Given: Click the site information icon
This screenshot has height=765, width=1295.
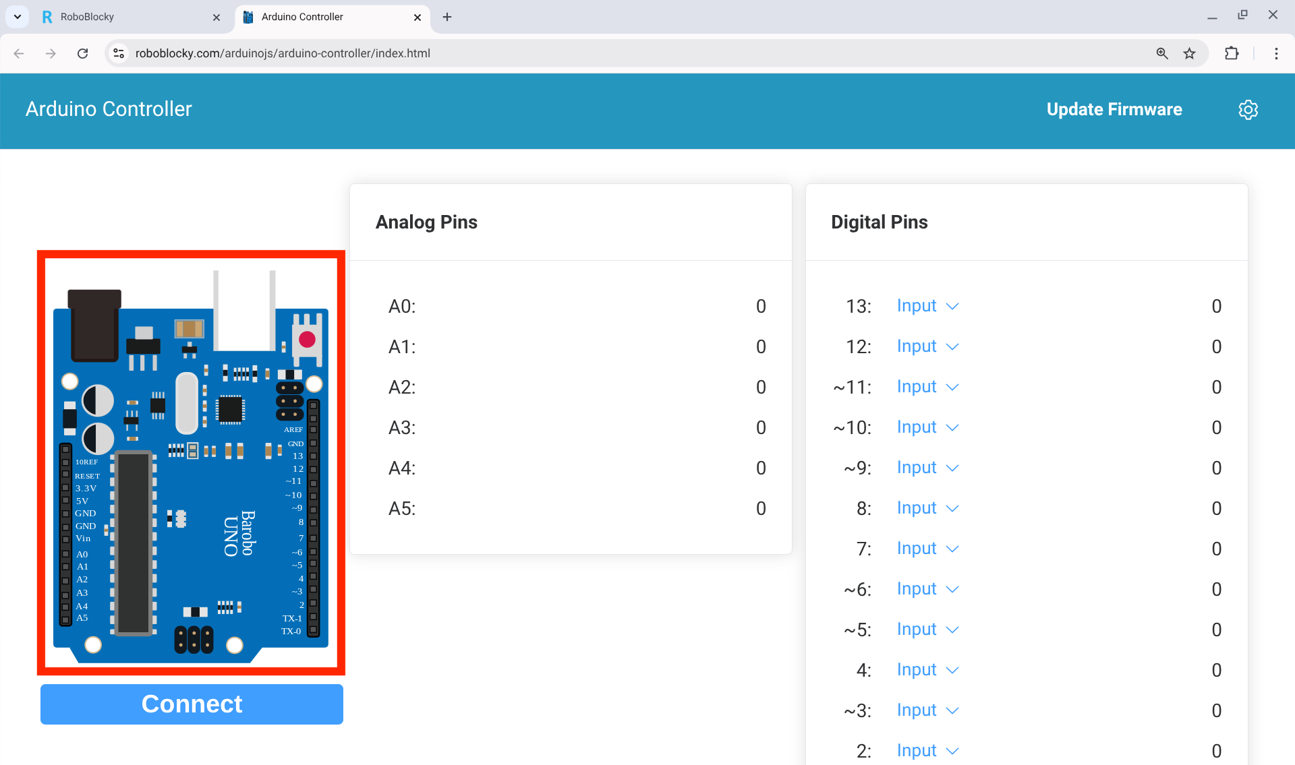Looking at the screenshot, I should tap(119, 53).
